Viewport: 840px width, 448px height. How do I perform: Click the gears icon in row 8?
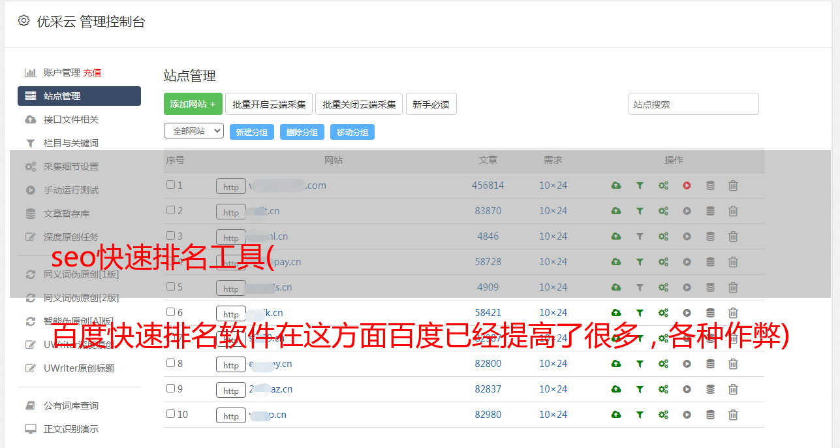[x=663, y=364]
